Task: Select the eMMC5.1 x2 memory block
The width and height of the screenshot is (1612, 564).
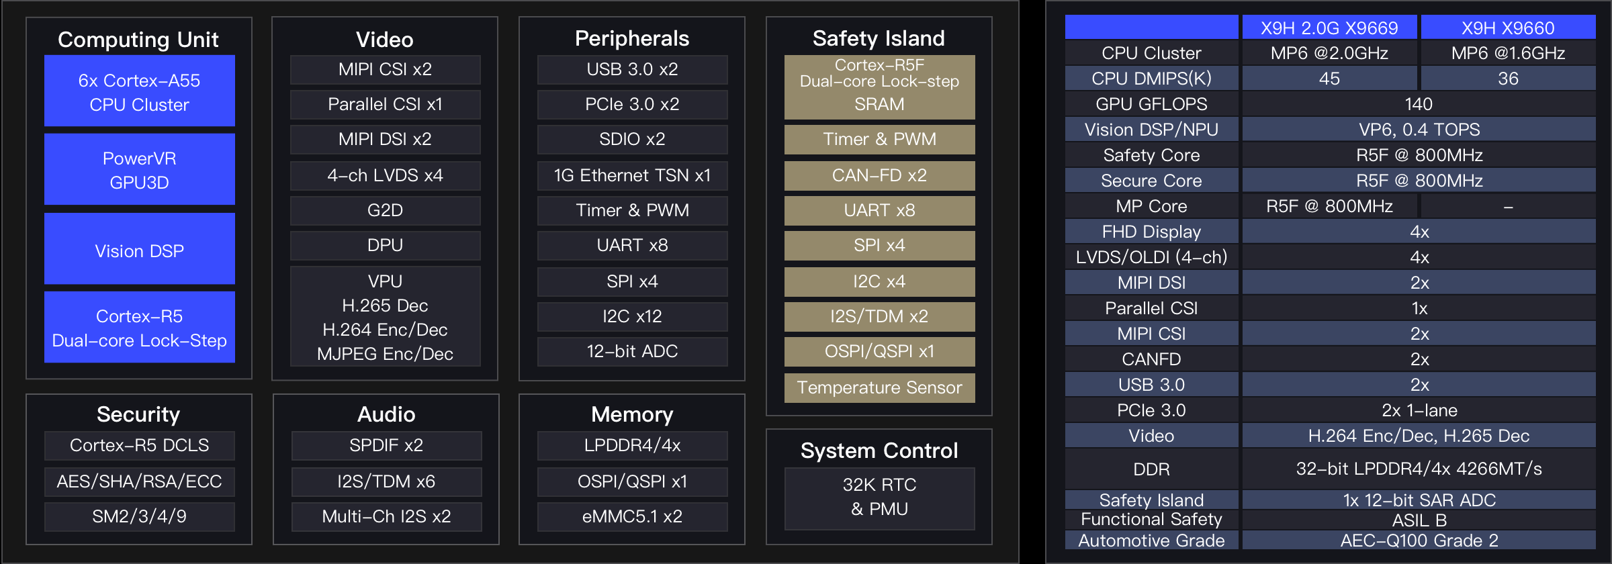Action: (632, 516)
